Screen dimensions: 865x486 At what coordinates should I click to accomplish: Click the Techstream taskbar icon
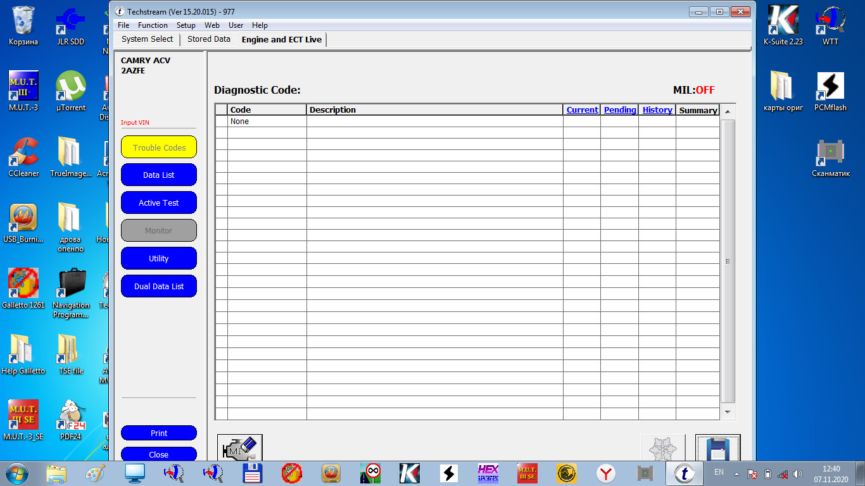pyautogui.click(x=685, y=473)
